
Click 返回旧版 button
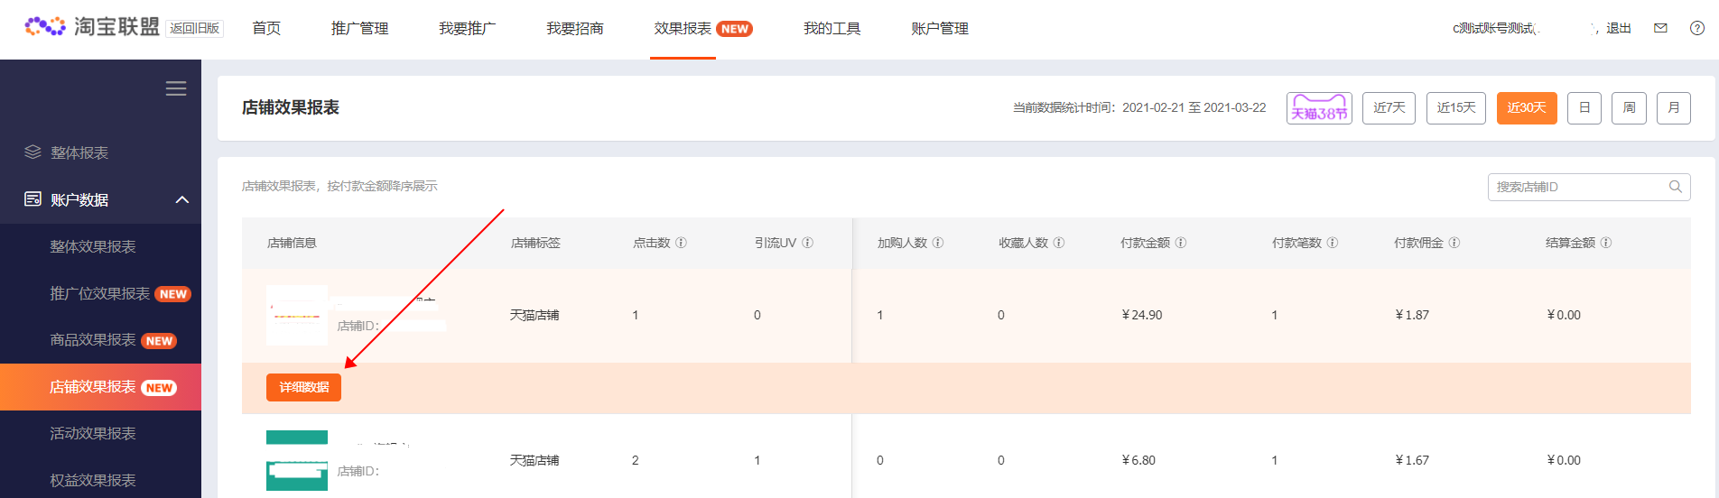pos(195,28)
